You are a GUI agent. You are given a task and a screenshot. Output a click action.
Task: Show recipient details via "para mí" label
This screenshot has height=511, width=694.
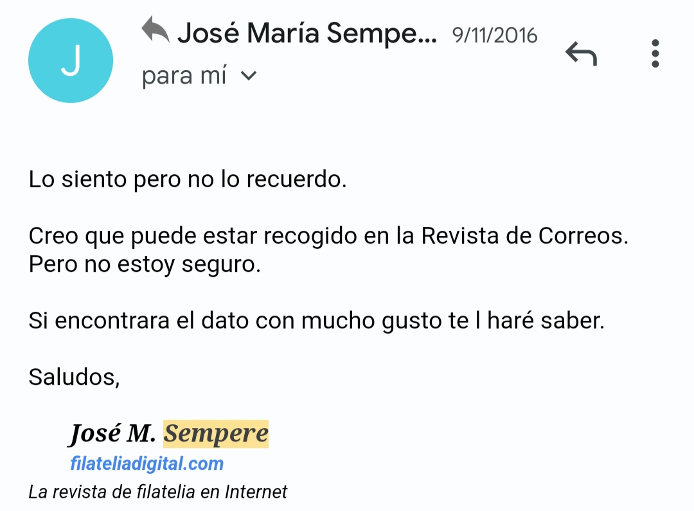coord(184,76)
